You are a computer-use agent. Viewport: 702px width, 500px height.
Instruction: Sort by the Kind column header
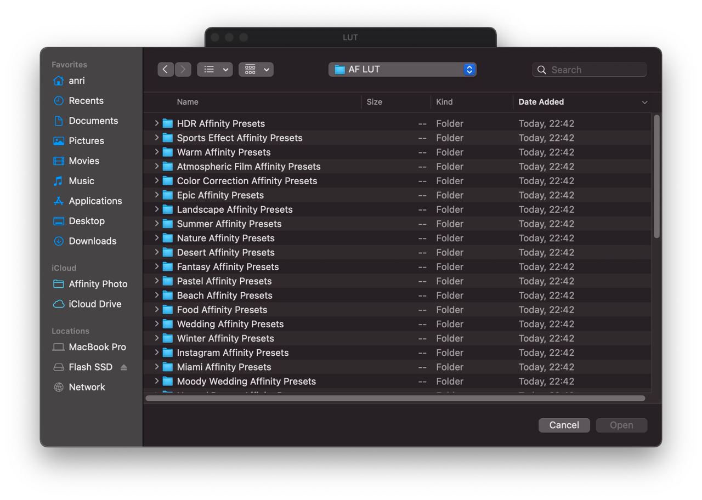tap(444, 102)
